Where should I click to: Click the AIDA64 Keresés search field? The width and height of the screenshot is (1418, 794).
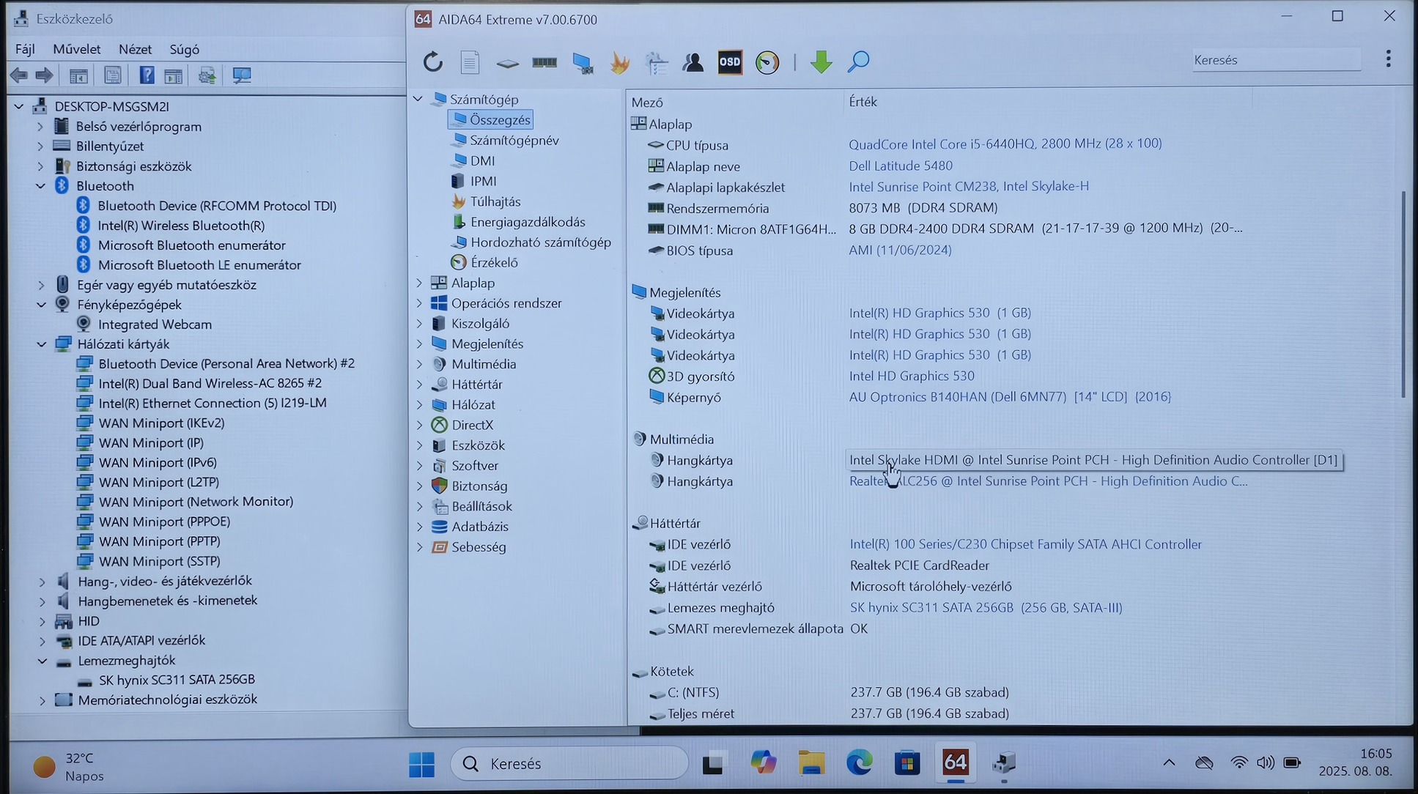tap(1275, 60)
